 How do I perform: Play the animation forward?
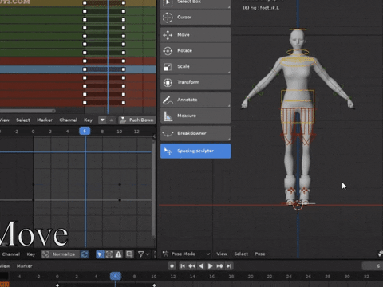pos(210,266)
